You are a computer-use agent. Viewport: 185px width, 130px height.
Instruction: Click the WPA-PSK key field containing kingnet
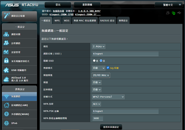[125, 111]
